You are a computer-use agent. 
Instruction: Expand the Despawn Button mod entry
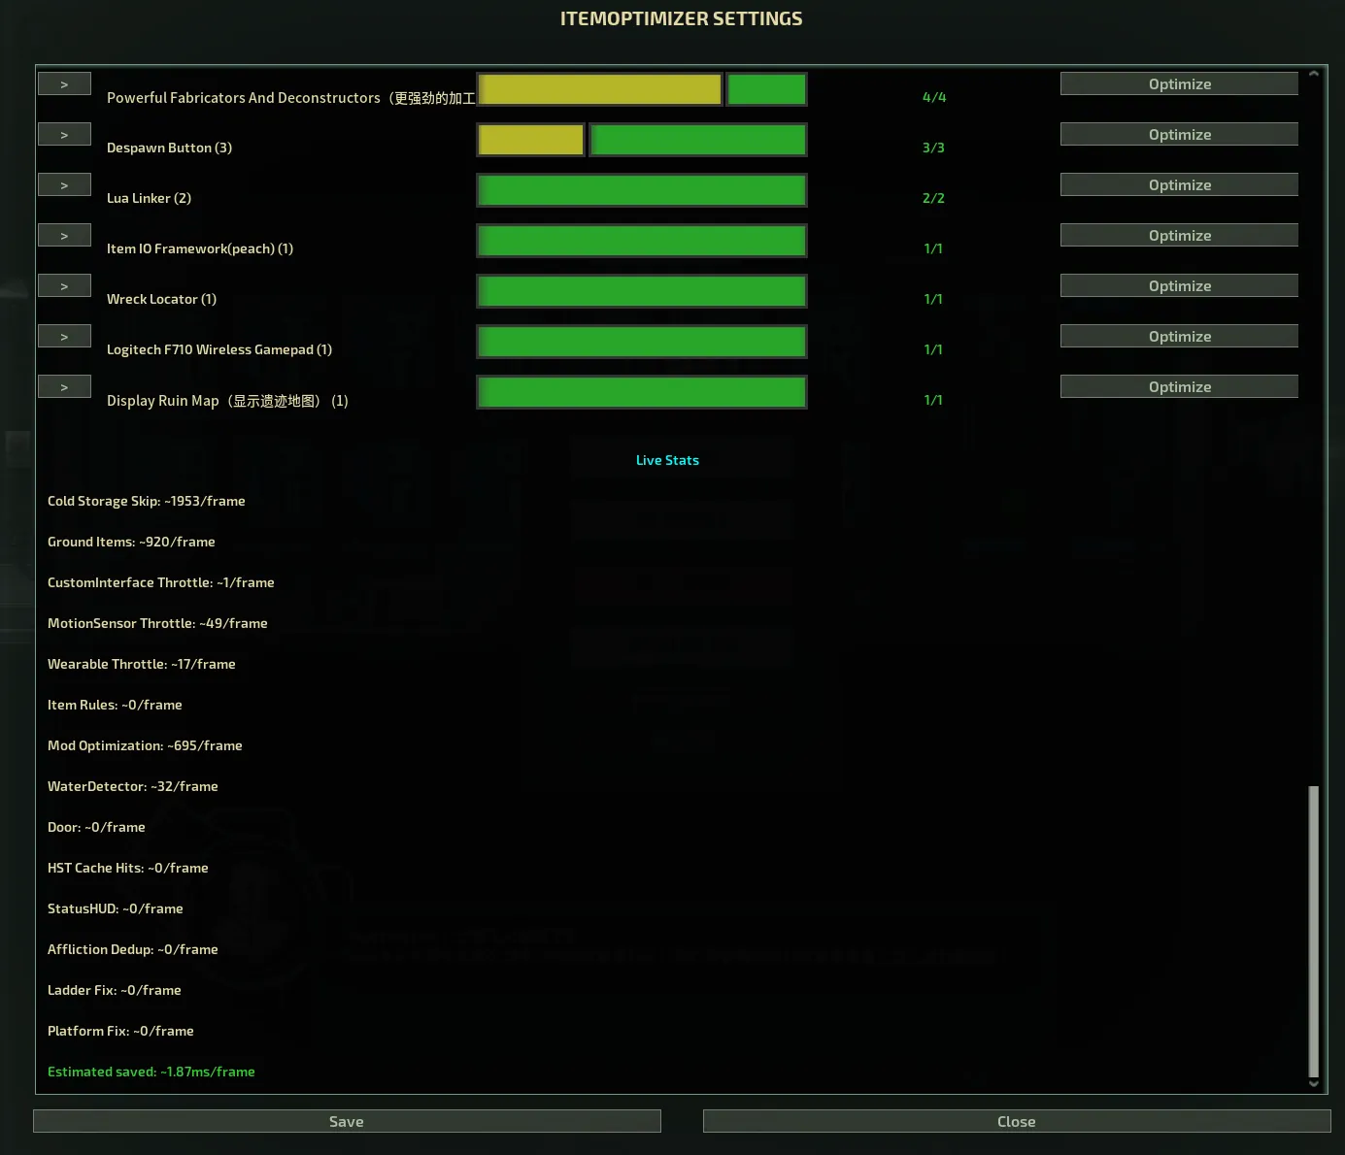coord(64,135)
